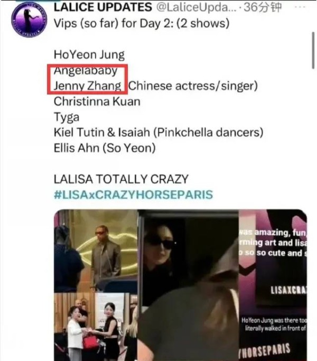Screen dimensions: 317x361
Task: Open photo of women with red bag
Action: [96, 327]
